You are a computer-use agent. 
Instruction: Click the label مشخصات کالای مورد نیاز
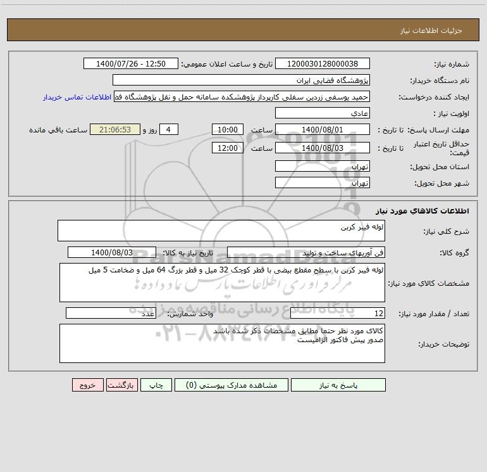pos(429,283)
